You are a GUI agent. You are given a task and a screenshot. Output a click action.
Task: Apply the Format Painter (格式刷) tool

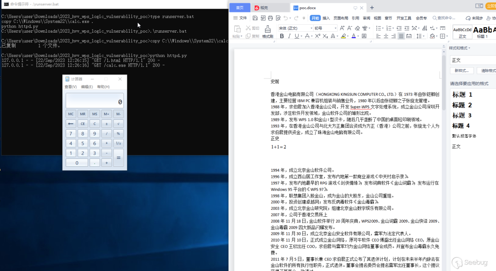click(268, 32)
